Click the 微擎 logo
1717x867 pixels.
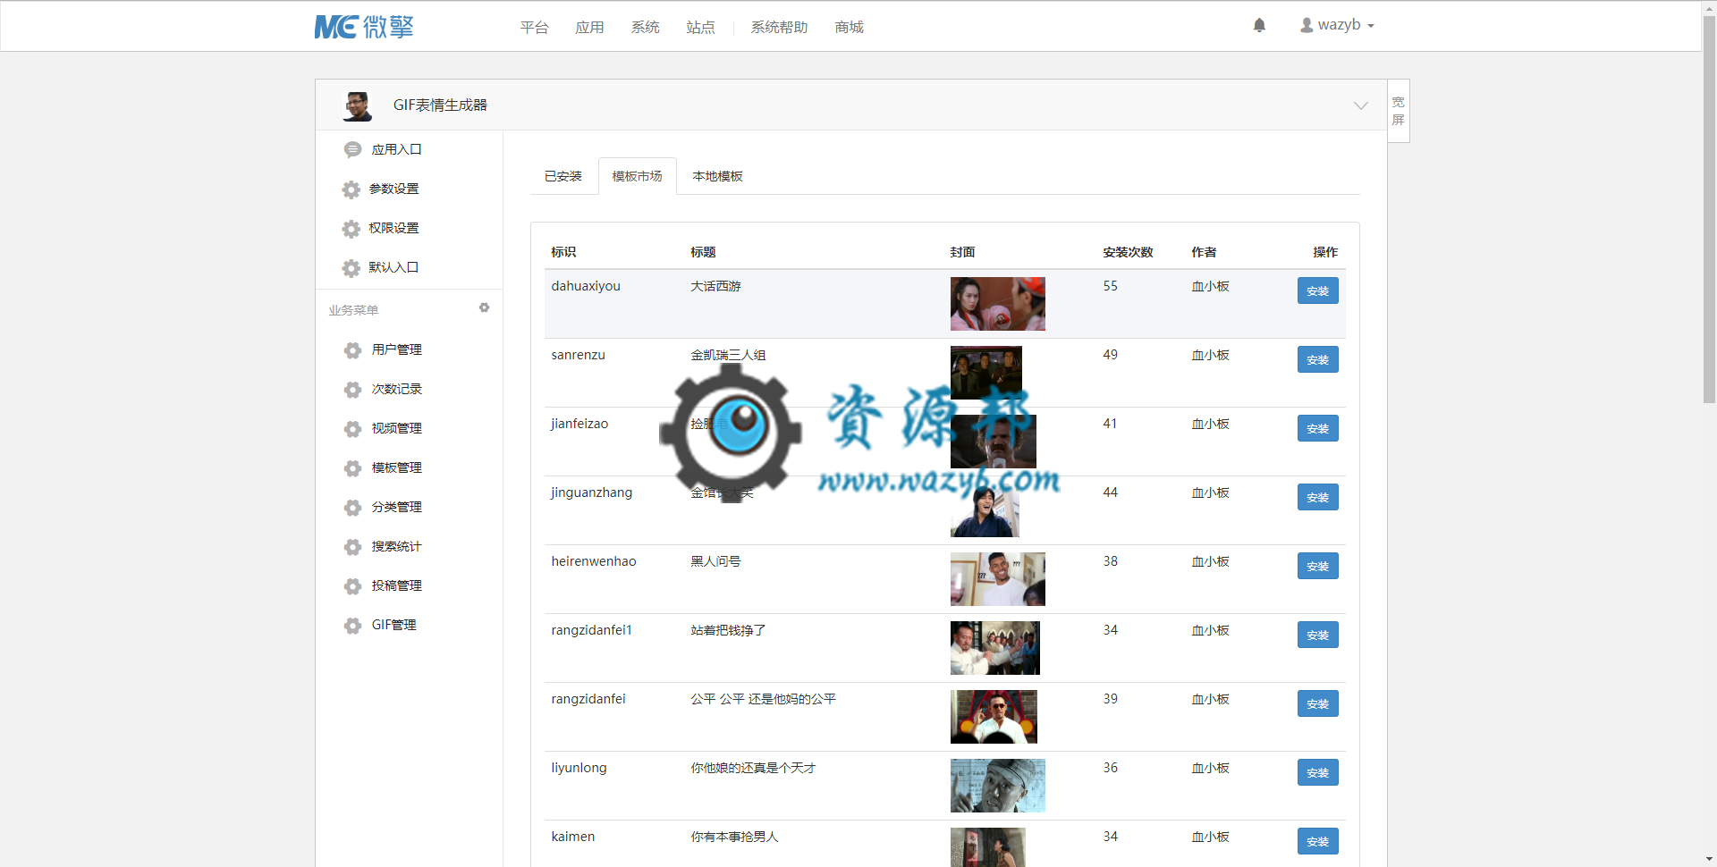coord(364,27)
